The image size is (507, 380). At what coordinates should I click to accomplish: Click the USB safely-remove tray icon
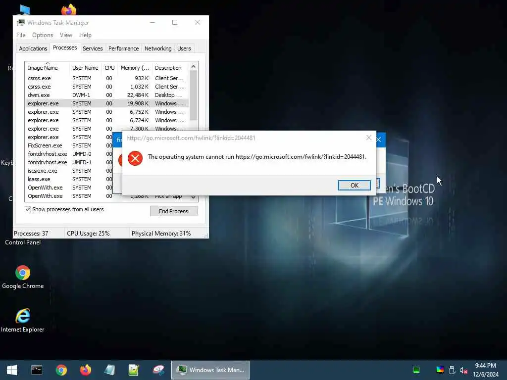point(452,370)
